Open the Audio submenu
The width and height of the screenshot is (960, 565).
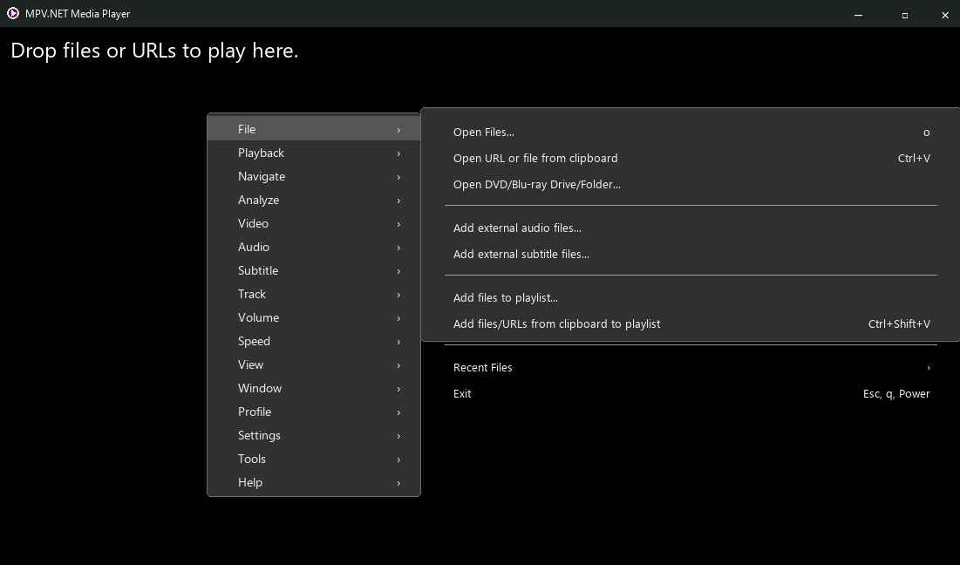tap(314, 248)
